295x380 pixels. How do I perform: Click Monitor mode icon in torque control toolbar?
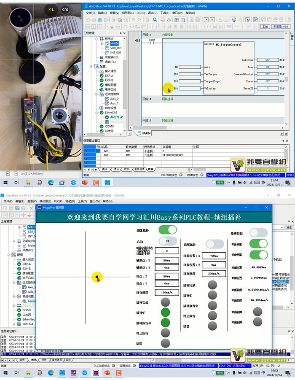point(234,20)
